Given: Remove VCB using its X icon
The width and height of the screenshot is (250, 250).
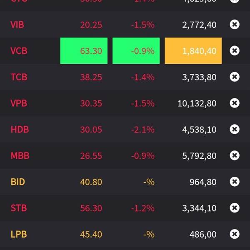Looking at the screenshot, I should click(235, 51).
